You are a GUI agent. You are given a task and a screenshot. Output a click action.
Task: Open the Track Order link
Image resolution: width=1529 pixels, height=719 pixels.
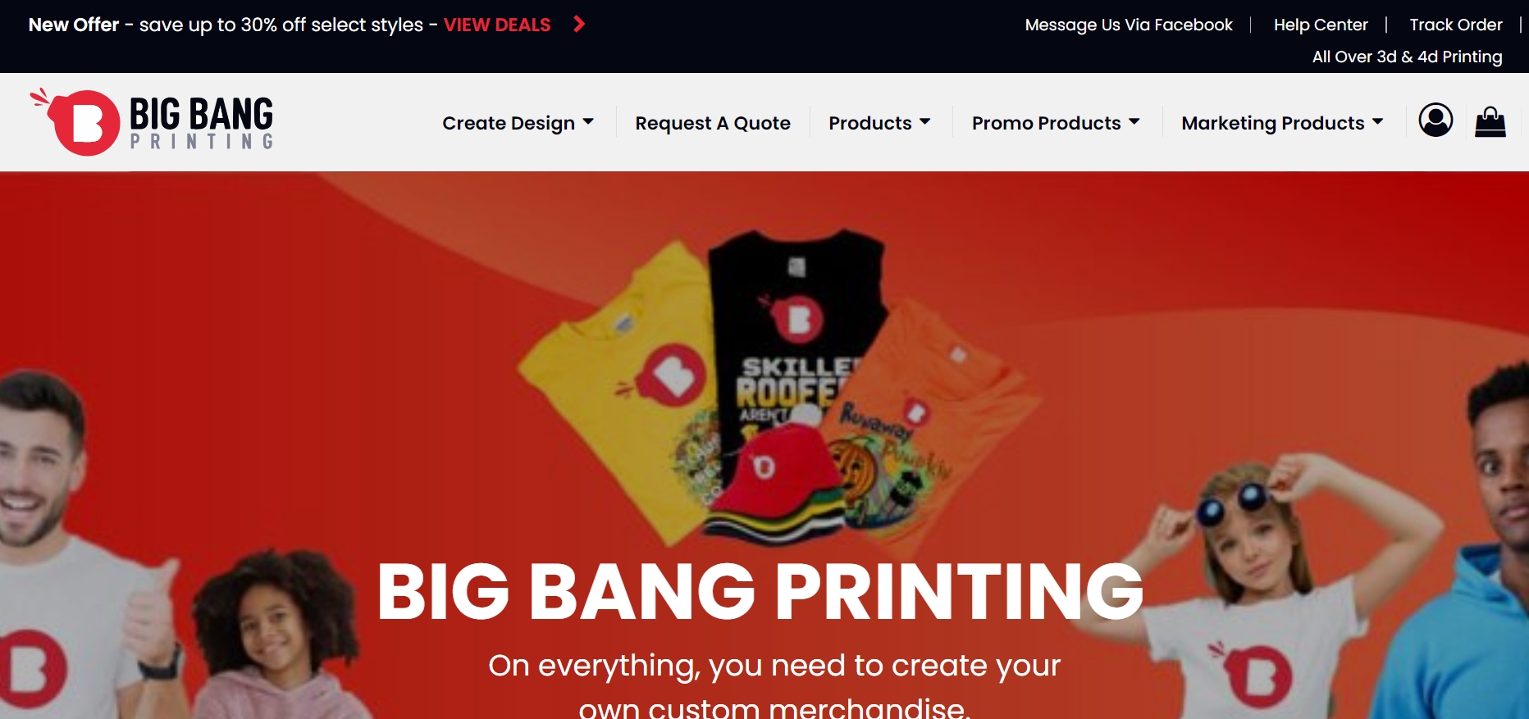coord(1456,25)
